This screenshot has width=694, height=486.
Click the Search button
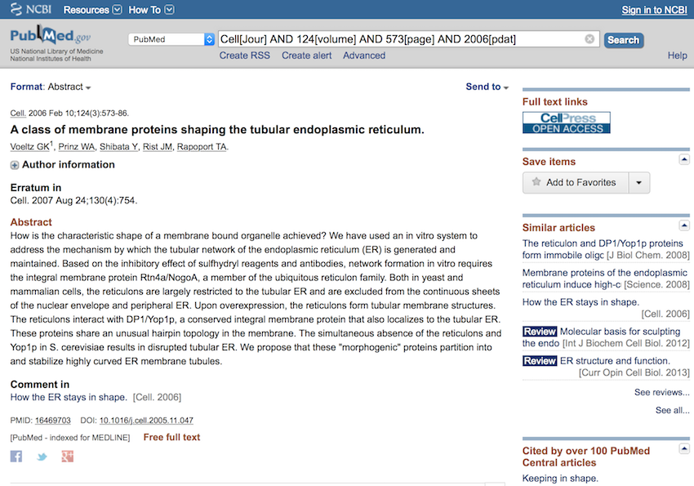(623, 39)
